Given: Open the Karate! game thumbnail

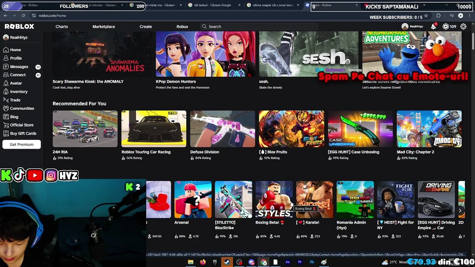Looking at the screenshot, I should coord(314,200).
